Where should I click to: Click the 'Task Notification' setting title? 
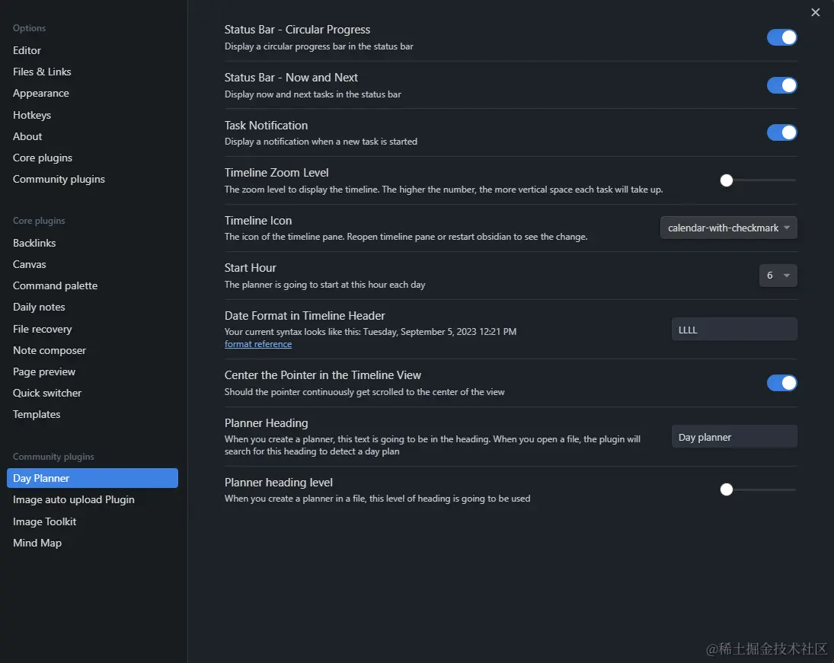(266, 126)
